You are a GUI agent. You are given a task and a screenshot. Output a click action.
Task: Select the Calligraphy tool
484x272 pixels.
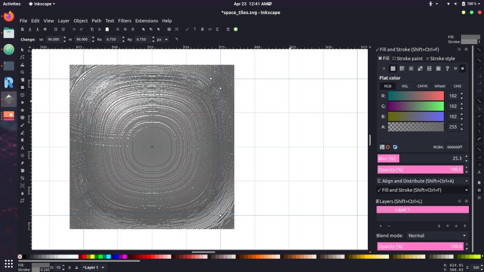pos(22,140)
